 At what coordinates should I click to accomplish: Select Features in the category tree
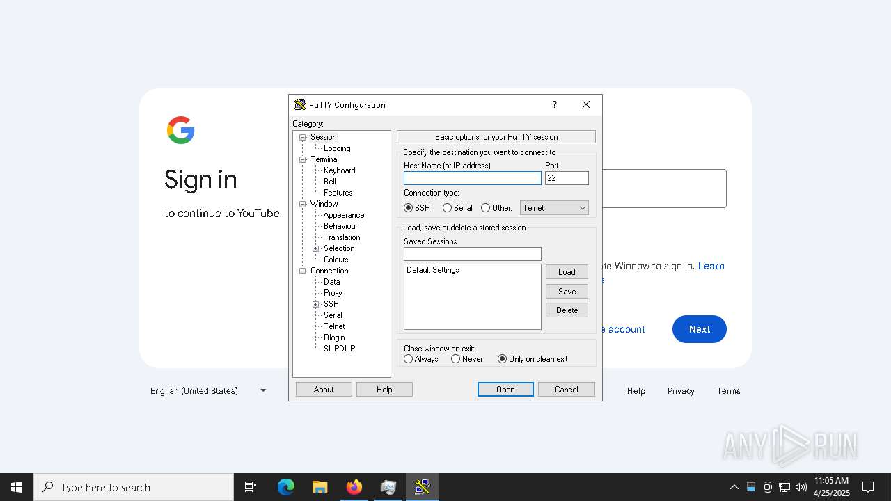click(x=338, y=193)
